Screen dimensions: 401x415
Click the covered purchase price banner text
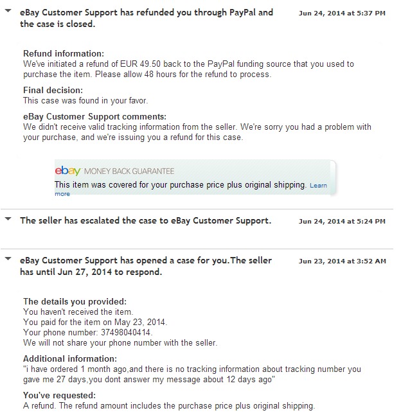coord(181,184)
